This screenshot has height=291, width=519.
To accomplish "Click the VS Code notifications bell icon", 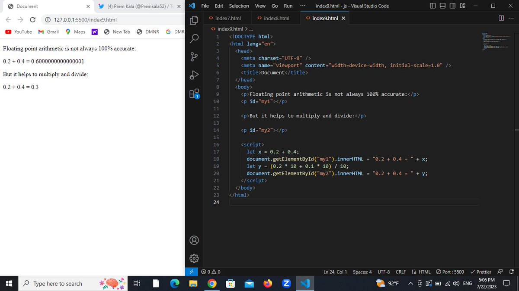I will pos(512,272).
